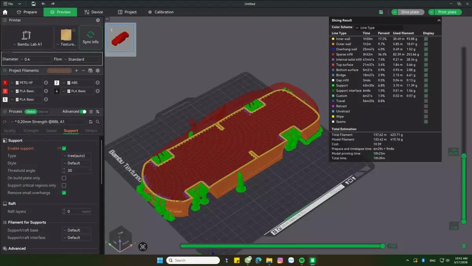Hide Sparse infill lines in display
The image size is (472, 266).
click(426, 54)
